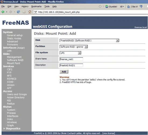Click the Share Name input field
This screenshot has width=148, height=135.
(71, 59)
